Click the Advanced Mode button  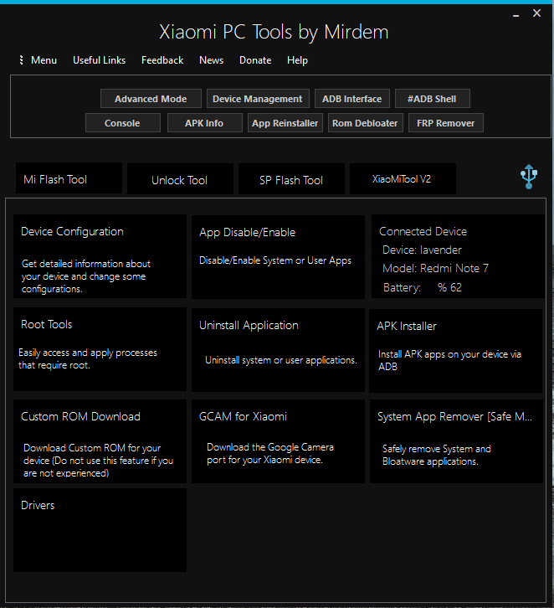(151, 99)
